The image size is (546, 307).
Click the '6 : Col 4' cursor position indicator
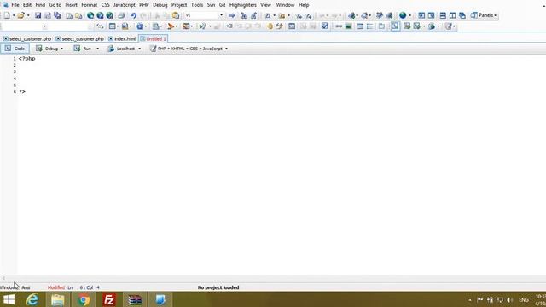(90, 287)
